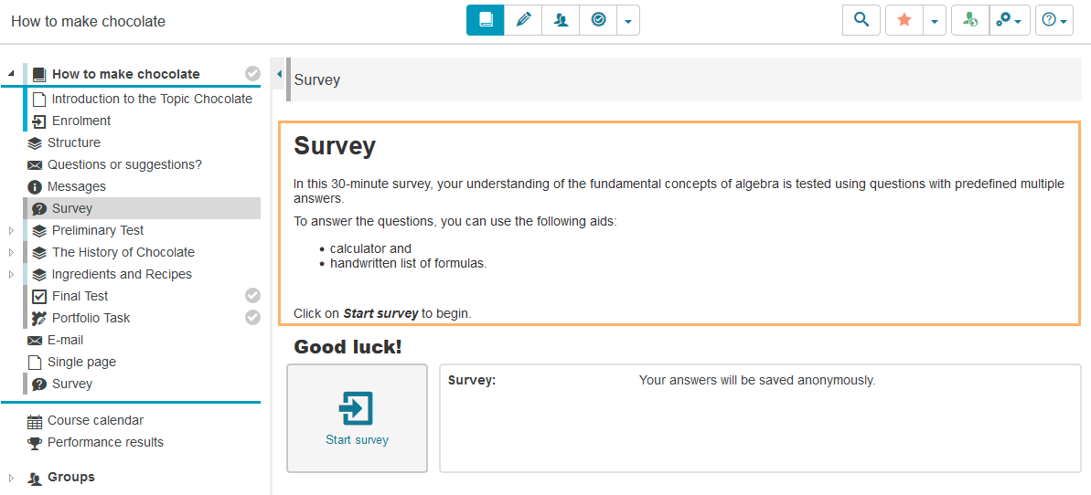
Task: Open dropdown arrow next to favorite star
Action: (x=934, y=20)
